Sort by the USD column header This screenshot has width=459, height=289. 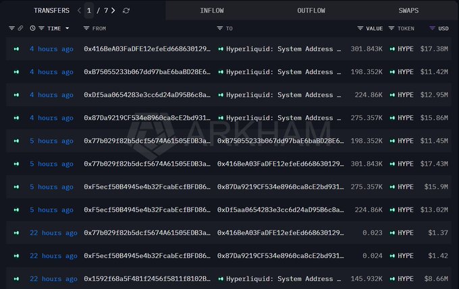tap(443, 28)
